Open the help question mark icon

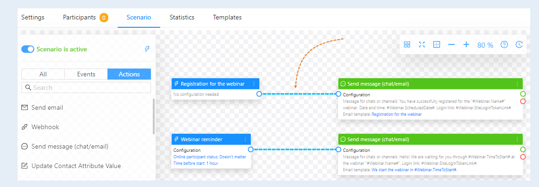[504, 44]
